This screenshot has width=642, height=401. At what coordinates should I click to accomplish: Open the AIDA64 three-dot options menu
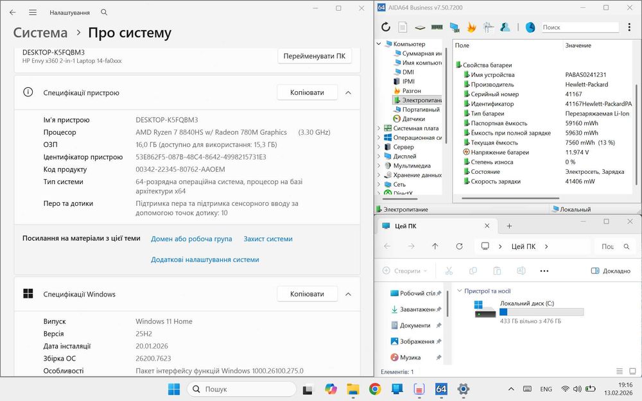point(629,27)
